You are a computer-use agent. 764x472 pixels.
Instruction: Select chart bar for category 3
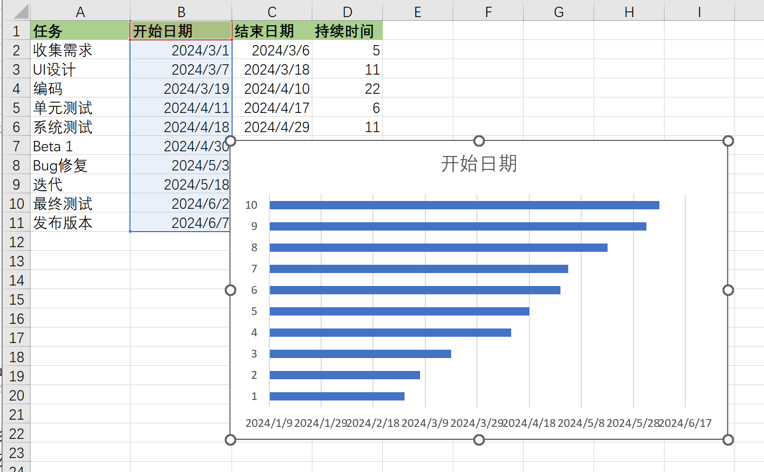[x=360, y=354]
